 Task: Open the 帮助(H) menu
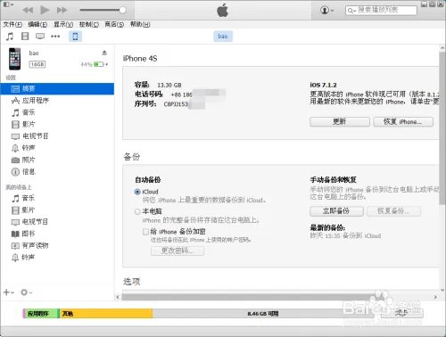pyautogui.click(x=140, y=24)
